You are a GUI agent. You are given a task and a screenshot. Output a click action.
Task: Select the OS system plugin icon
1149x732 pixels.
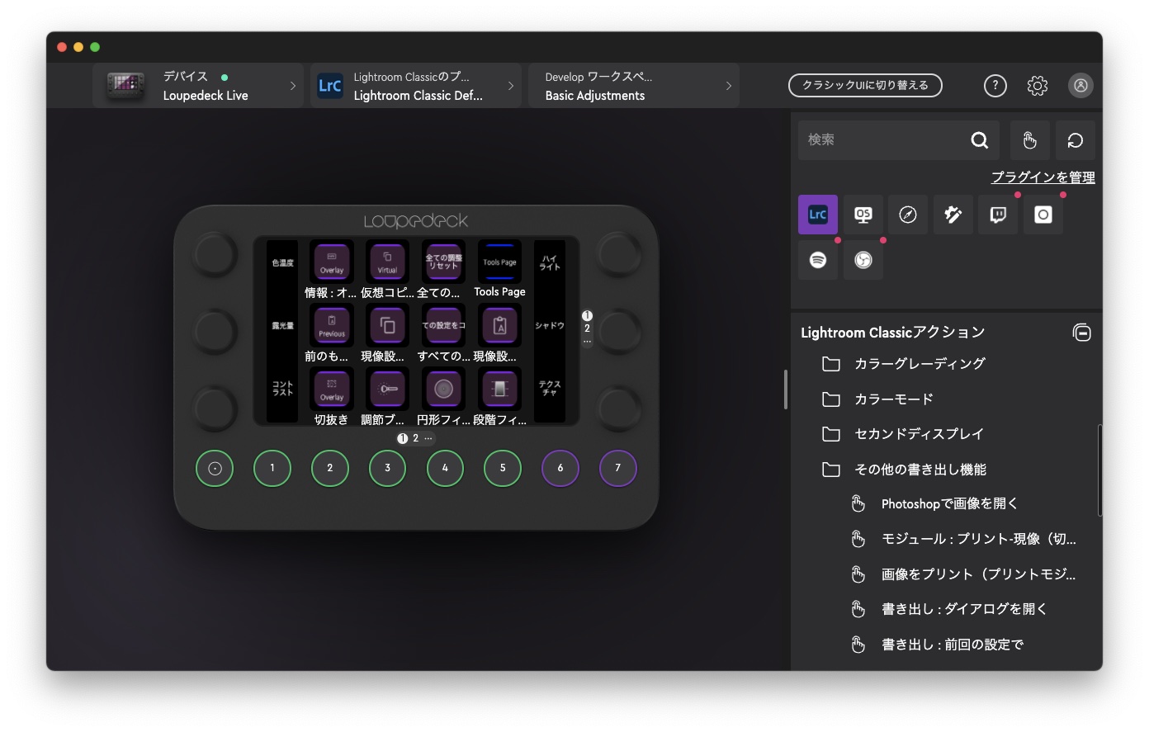863,215
